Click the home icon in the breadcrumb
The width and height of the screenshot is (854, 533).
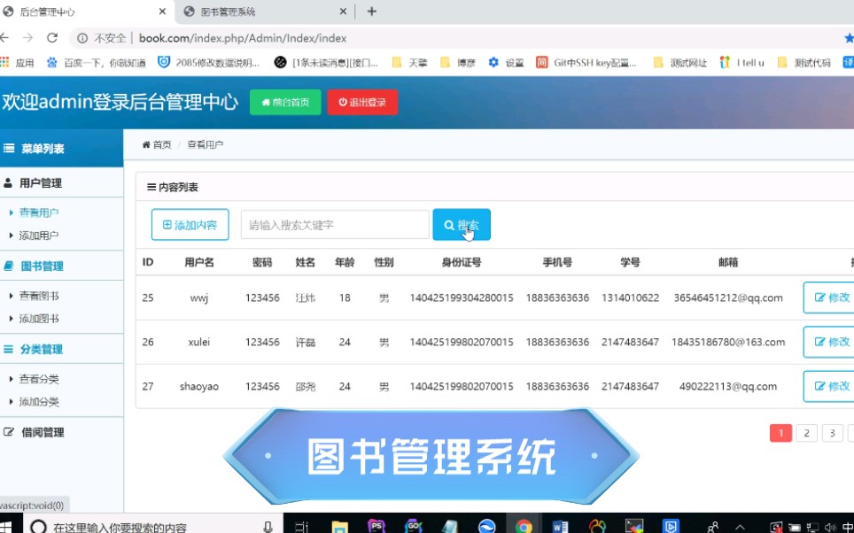point(146,142)
